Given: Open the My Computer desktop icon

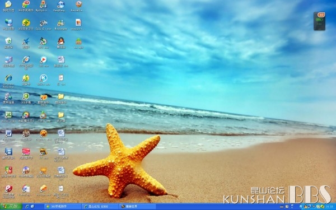Looking at the screenshot, I should click(x=8, y=59).
